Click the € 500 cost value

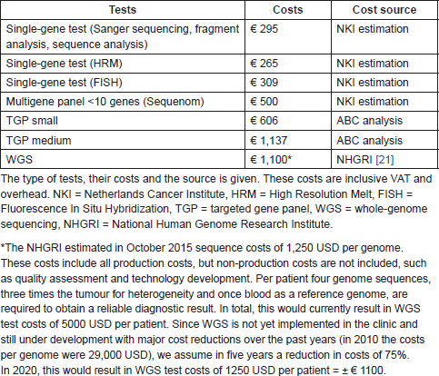pyautogui.click(x=264, y=102)
